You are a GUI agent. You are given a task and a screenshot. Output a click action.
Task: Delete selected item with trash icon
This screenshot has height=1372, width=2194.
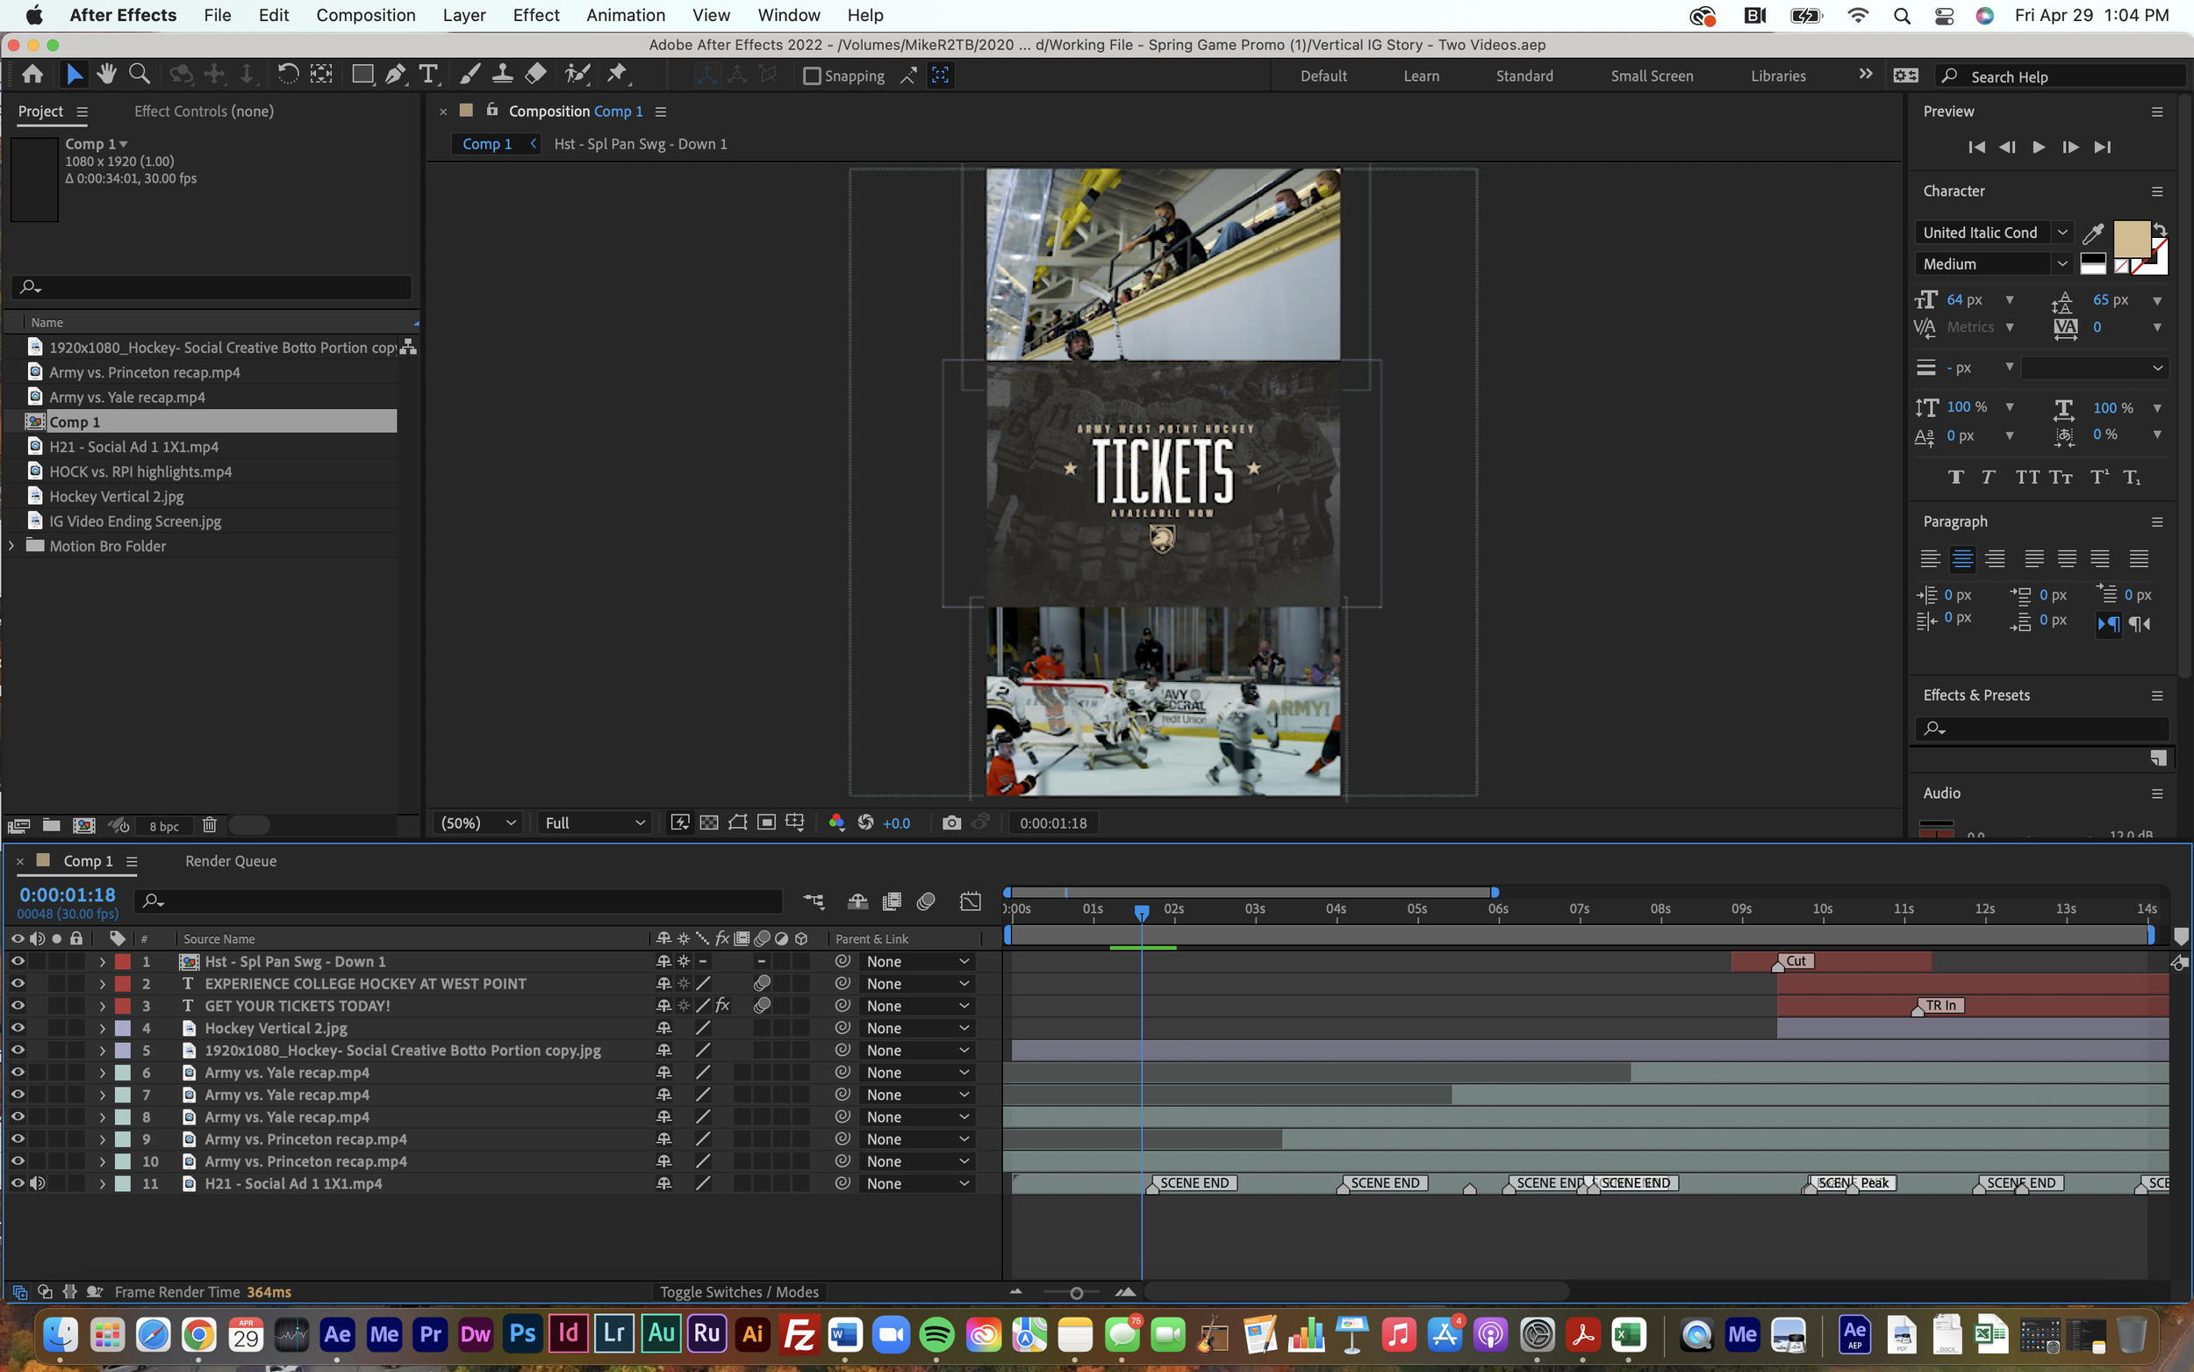(209, 825)
